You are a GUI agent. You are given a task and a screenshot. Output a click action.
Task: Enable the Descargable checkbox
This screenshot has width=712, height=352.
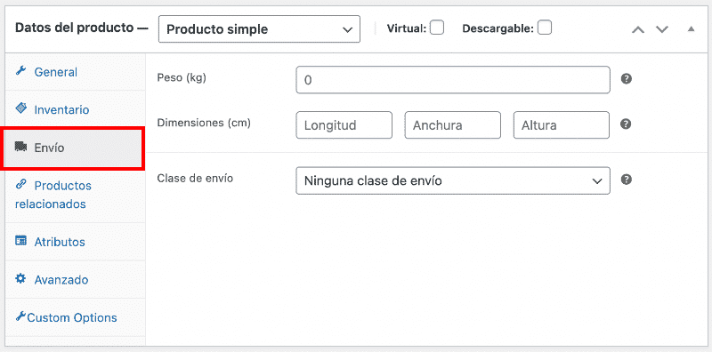click(x=545, y=28)
